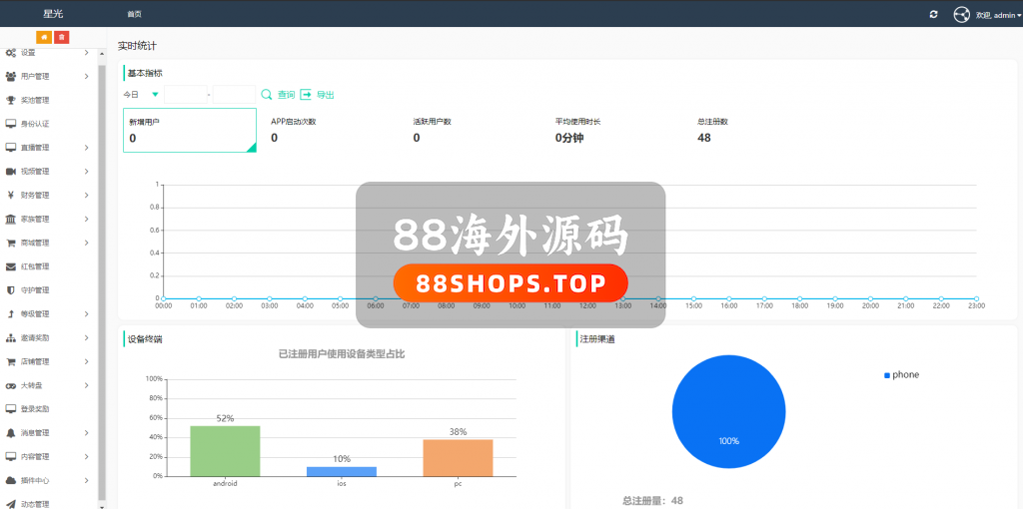1023x509 pixels.
Task: Click the yen icon for 财务管理
Action: (11, 196)
